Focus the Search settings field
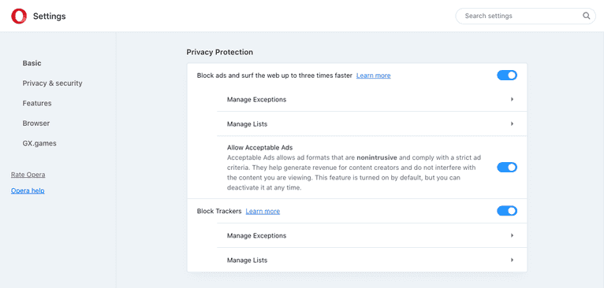This screenshot has height=288, width=604. pos(525,17)
